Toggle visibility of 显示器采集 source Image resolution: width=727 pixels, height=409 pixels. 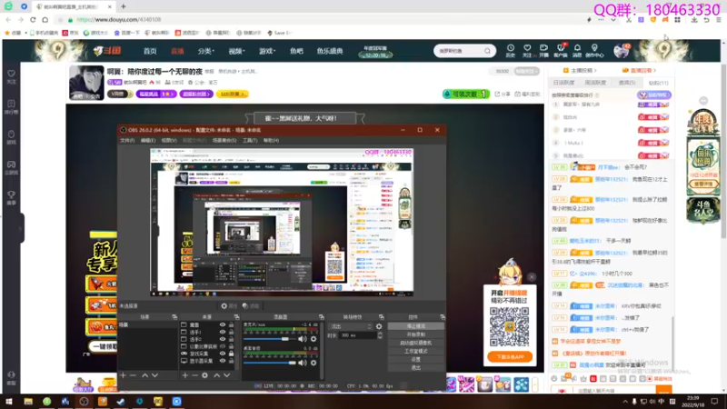[223, 360]
